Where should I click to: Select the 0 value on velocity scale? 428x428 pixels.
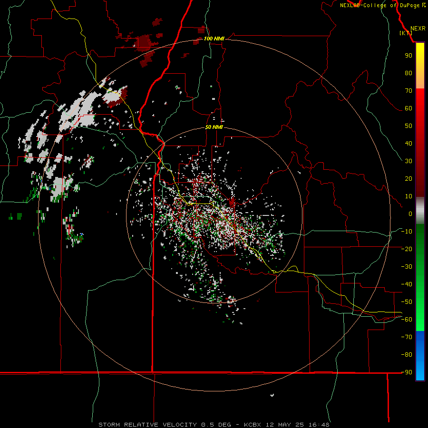(x=410, y=214)
